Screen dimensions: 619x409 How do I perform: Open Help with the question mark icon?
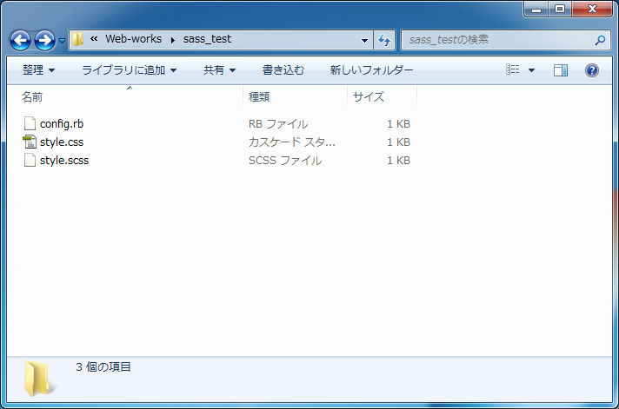click(x=592, y=70)
